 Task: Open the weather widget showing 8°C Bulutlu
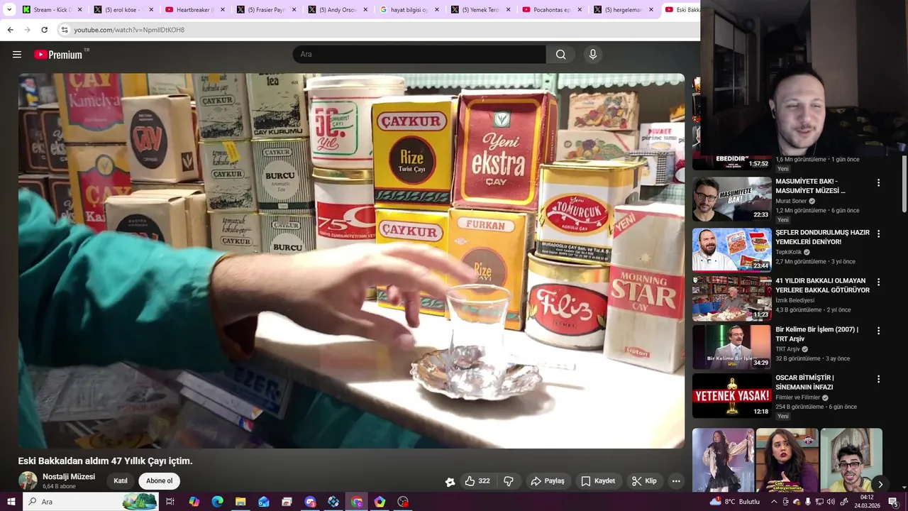tap(734, 502)
